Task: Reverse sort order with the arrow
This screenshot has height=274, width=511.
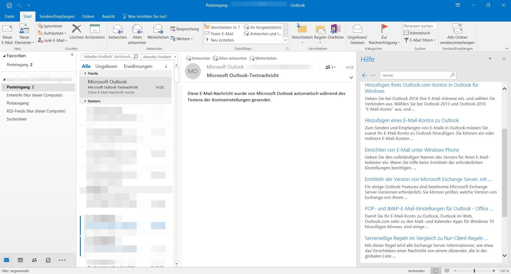Action: 166,66
